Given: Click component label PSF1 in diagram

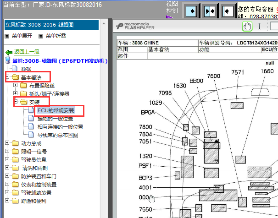Looking at the screenshot, I should pyautogui.click(x=145, y=166).
